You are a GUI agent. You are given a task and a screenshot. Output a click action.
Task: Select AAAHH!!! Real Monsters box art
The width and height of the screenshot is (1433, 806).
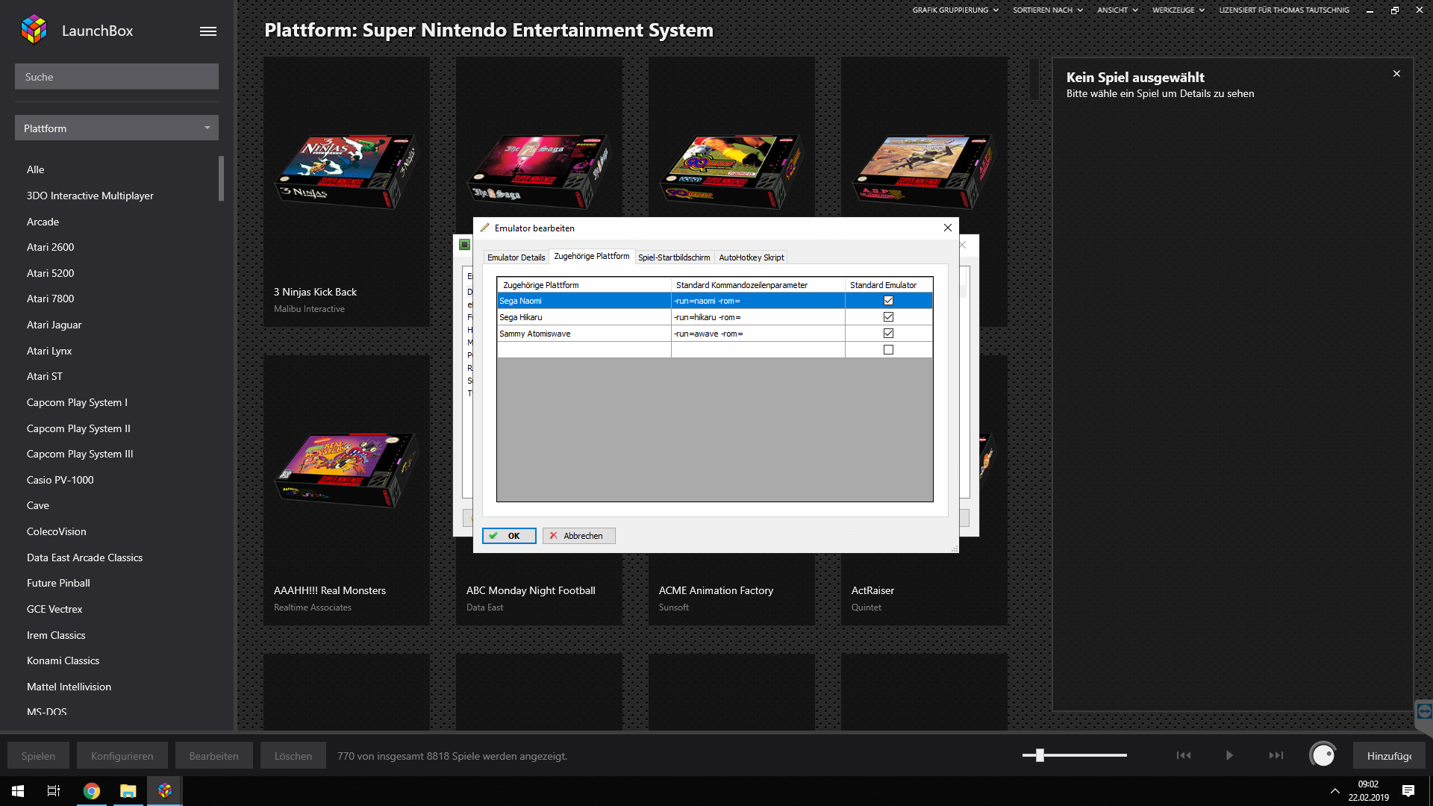[x=346, y=469]
